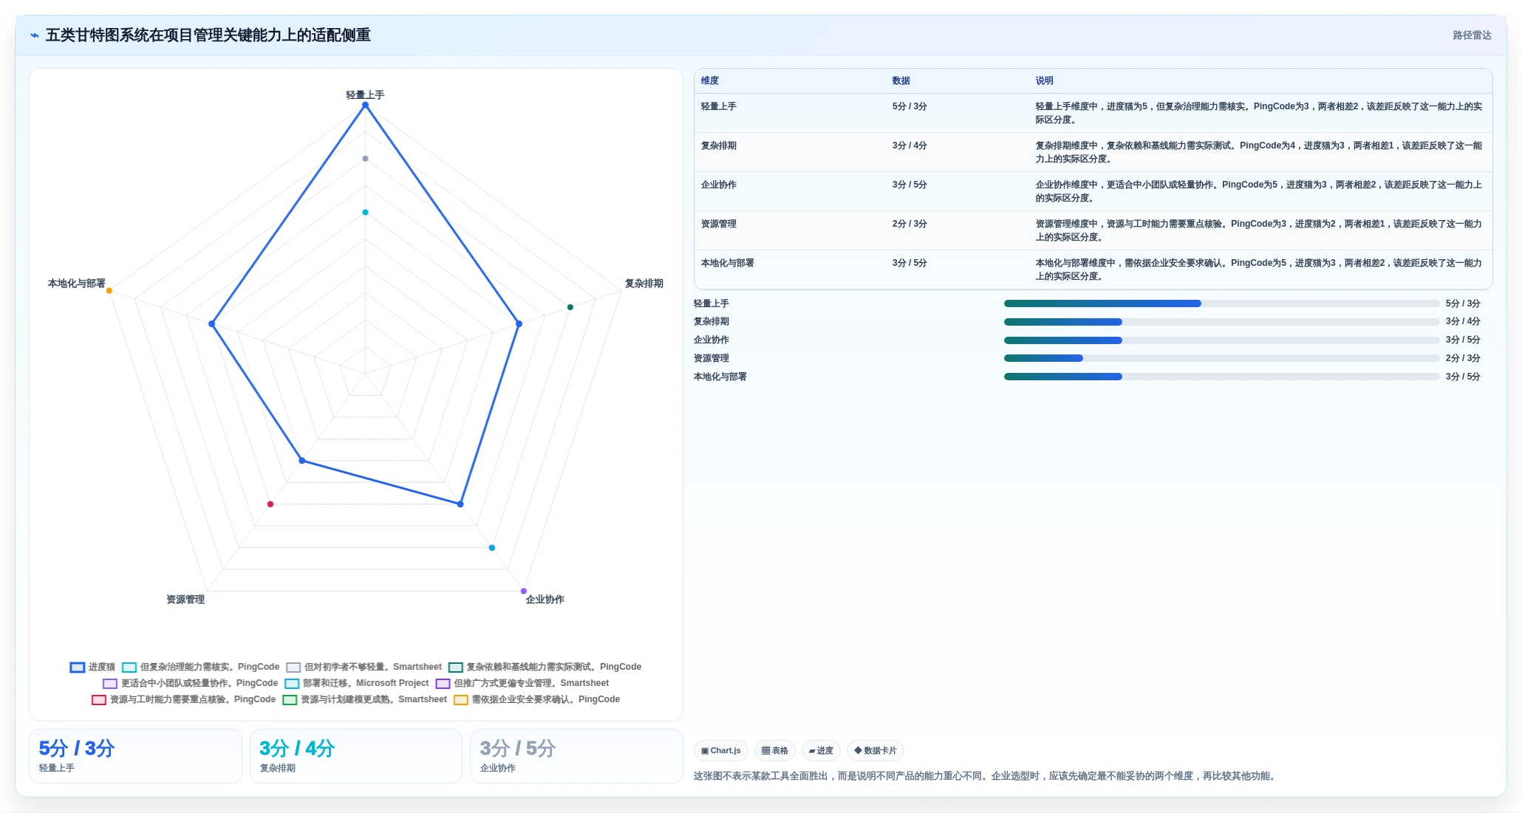This screenshot has height=813, width=1522.
Task: Click the purple point near 企业协作 label
Action: [524, 591]
